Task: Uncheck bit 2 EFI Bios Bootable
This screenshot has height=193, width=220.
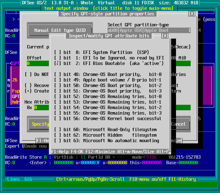Action: click(57, 63)
